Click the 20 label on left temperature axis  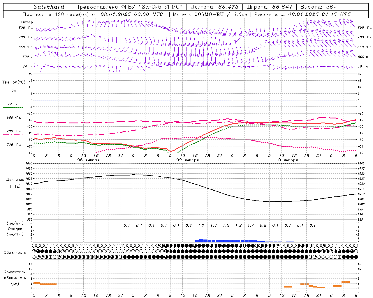point(30,74)
